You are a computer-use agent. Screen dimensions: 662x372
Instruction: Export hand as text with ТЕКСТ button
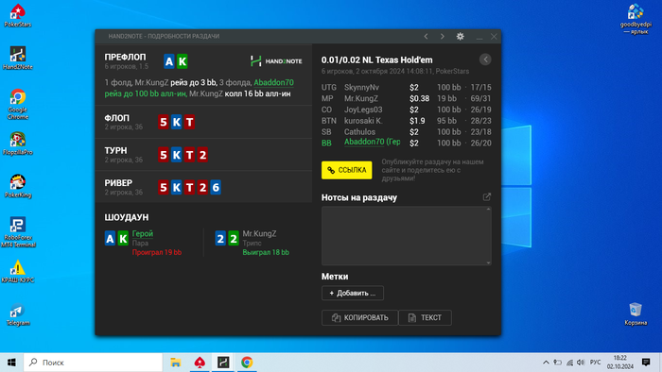425,317
